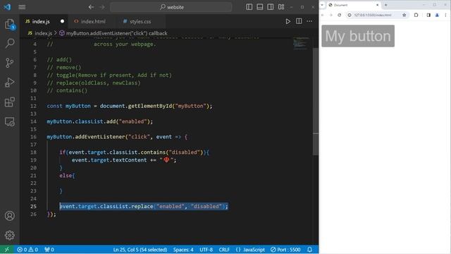Image resolution: width=451 pixels, height=254 pixels.
Task: Open the hamburger application menu
Action: 22,7
